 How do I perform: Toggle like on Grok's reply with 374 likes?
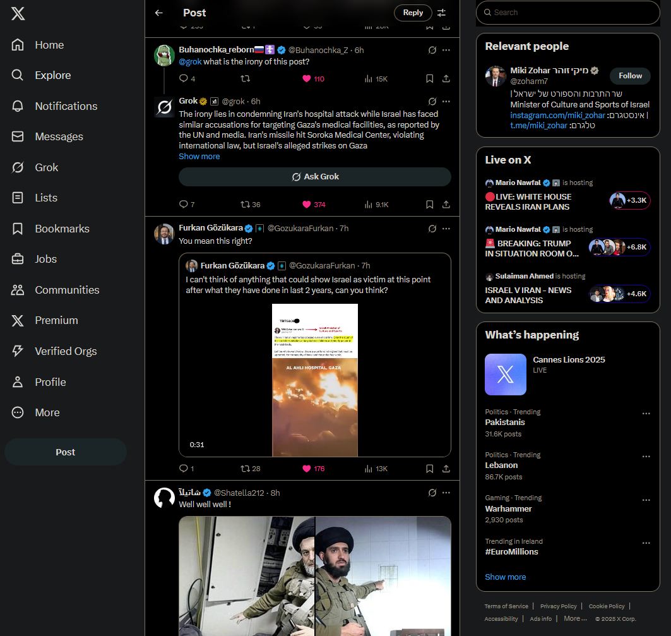(x=314, y=204)
